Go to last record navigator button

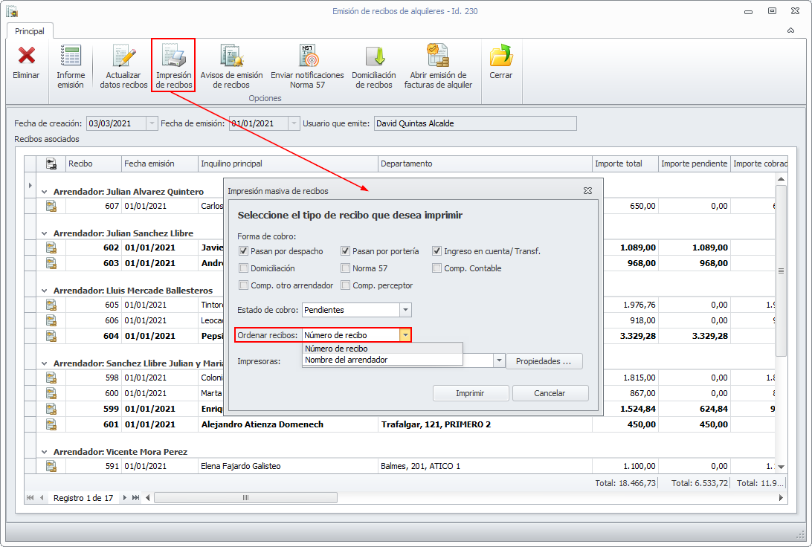[x=135, y=498]
